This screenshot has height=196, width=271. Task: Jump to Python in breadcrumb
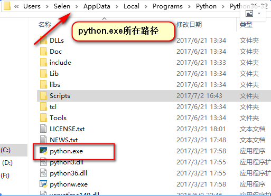206,6
